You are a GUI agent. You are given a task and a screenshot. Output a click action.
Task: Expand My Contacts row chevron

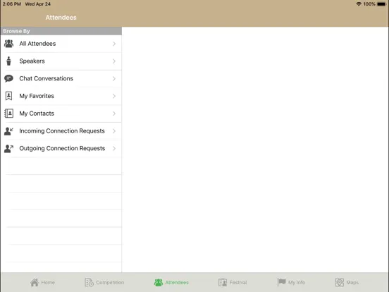point(114,114)
